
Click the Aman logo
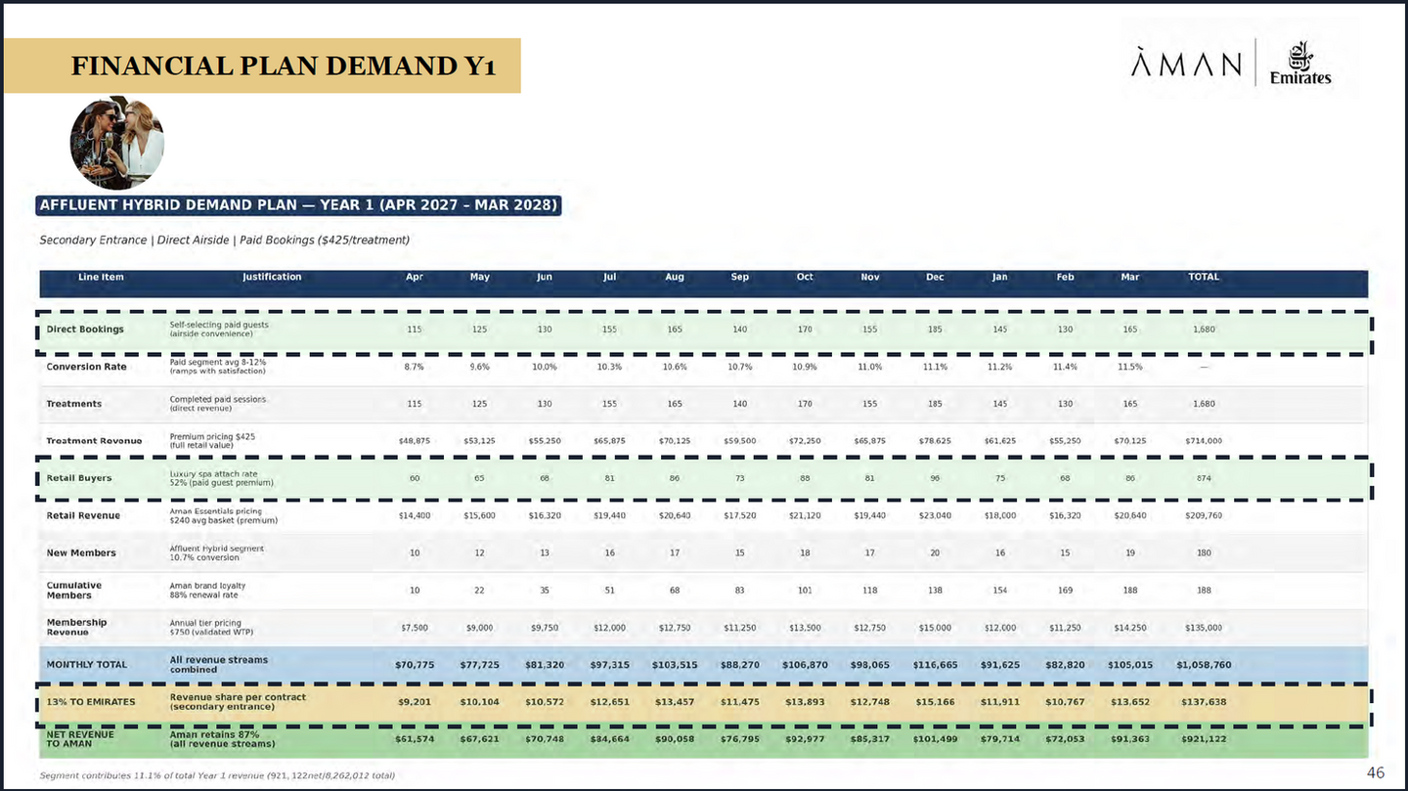1186,65
